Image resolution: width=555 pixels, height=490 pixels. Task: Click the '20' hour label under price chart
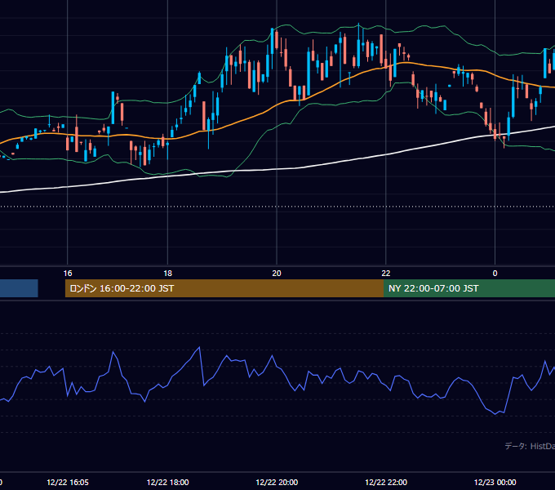coord(277,274)
